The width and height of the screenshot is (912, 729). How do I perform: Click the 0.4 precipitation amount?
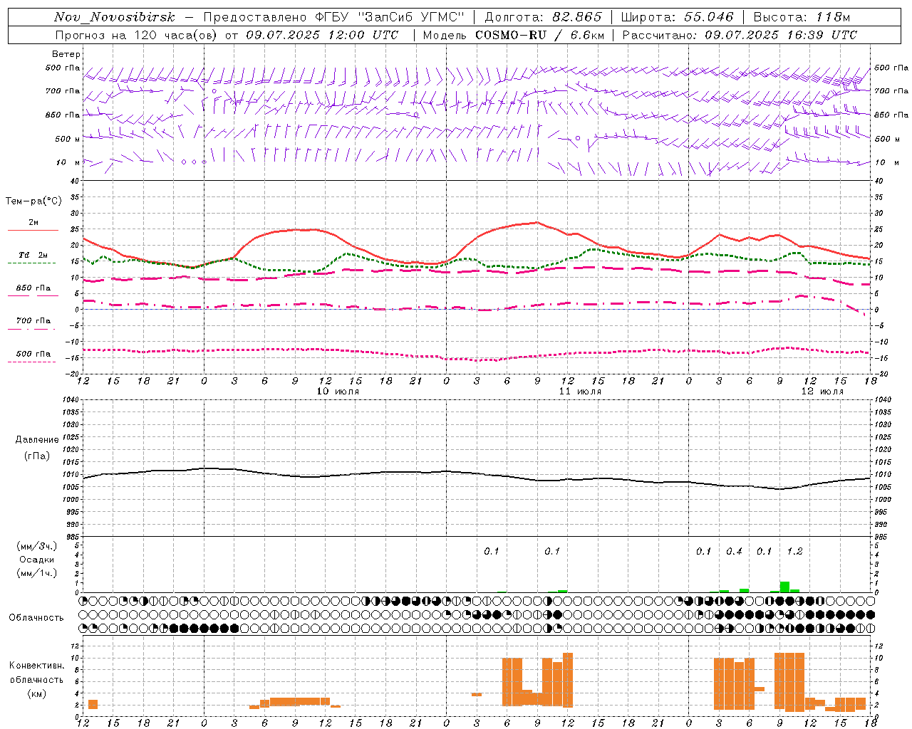734,552
